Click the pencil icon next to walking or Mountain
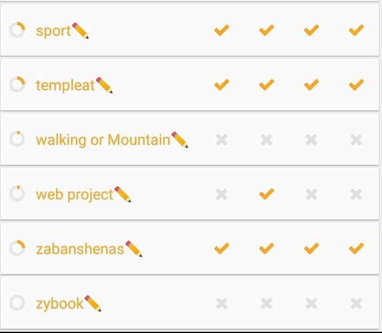 (x=180, y=140)
